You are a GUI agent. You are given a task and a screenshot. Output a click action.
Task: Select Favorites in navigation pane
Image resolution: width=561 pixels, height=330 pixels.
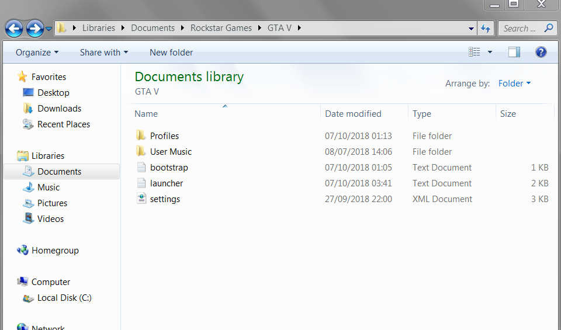(49, 77)
